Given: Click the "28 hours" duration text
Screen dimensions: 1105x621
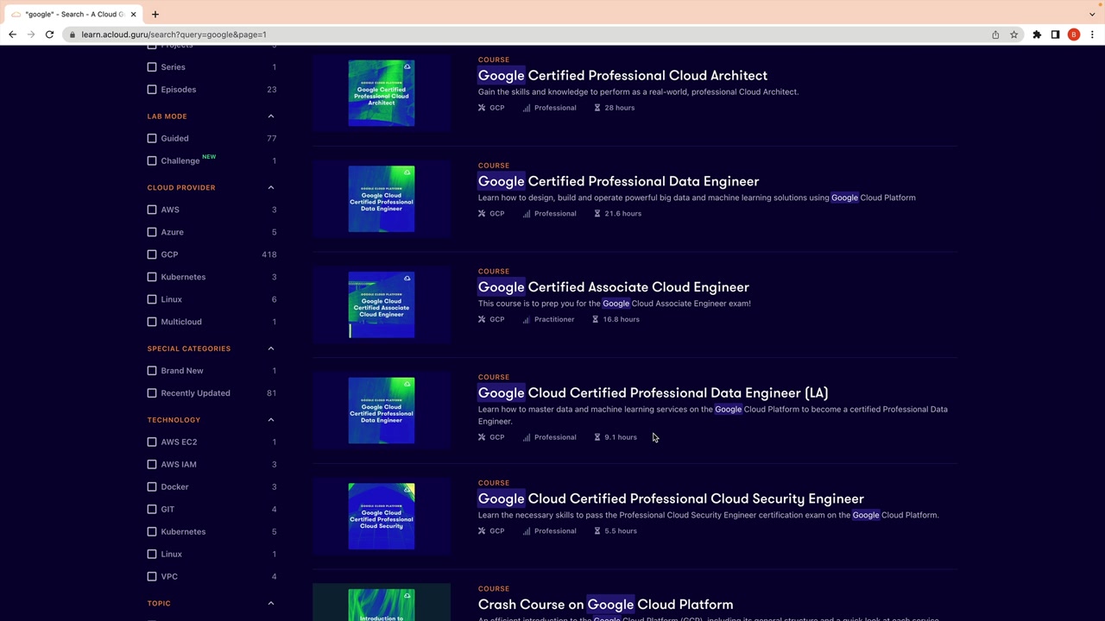Looking at the screenshot, I should click(x=619, y=108).
